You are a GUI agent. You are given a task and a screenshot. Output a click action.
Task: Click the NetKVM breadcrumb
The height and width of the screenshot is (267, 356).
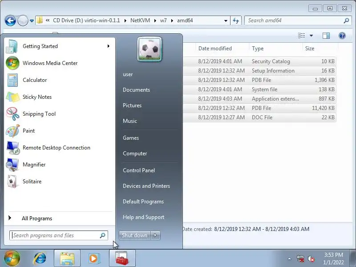pos(140,20)
